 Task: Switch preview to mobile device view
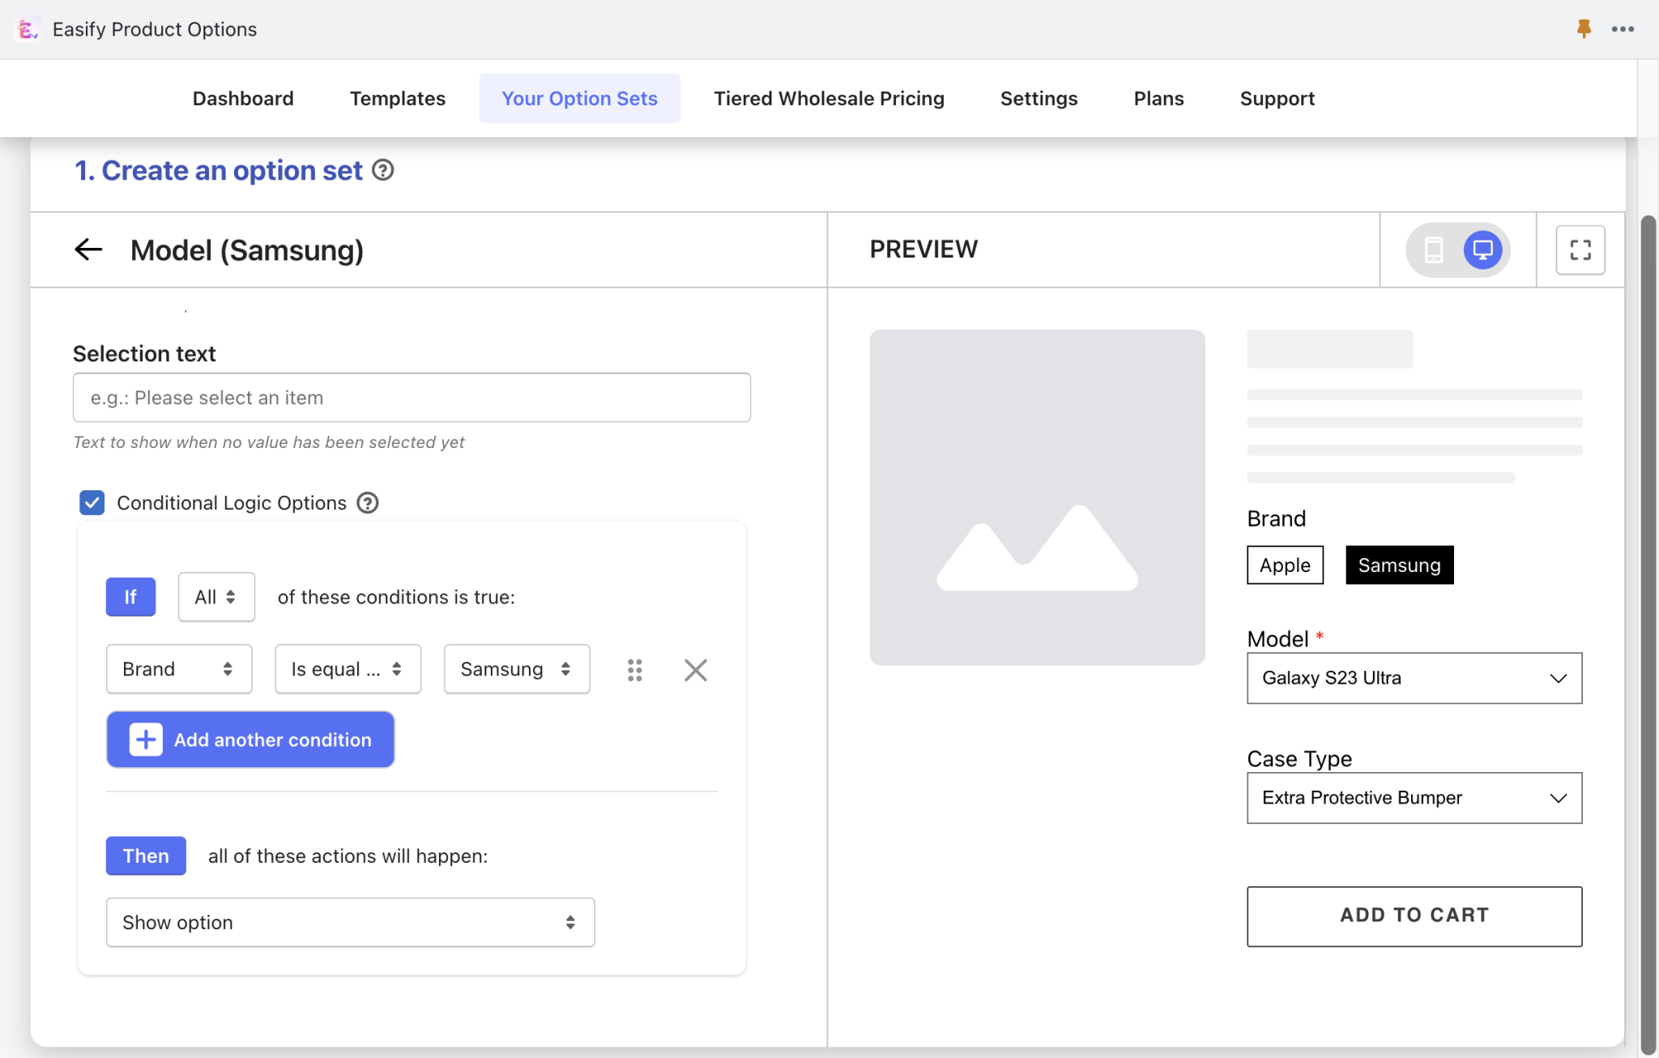[1434, 250]
